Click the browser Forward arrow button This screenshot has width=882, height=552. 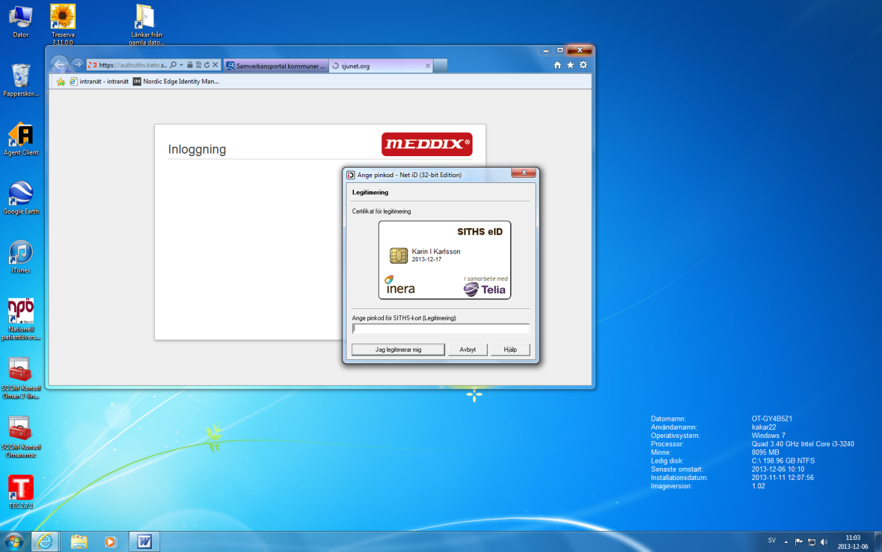77,65
